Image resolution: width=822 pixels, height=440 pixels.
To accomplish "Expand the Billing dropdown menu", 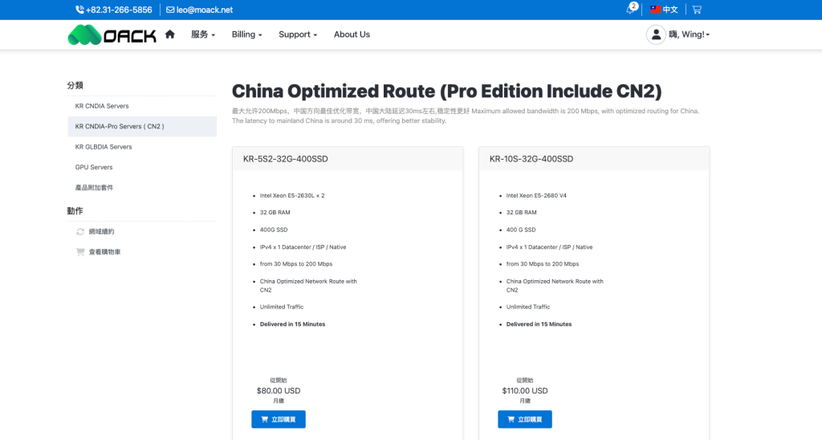I will click(247, 34).
